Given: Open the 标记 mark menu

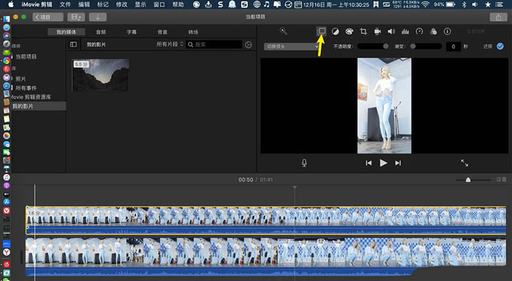Looking at the screenshot, I should click(103, 4).
